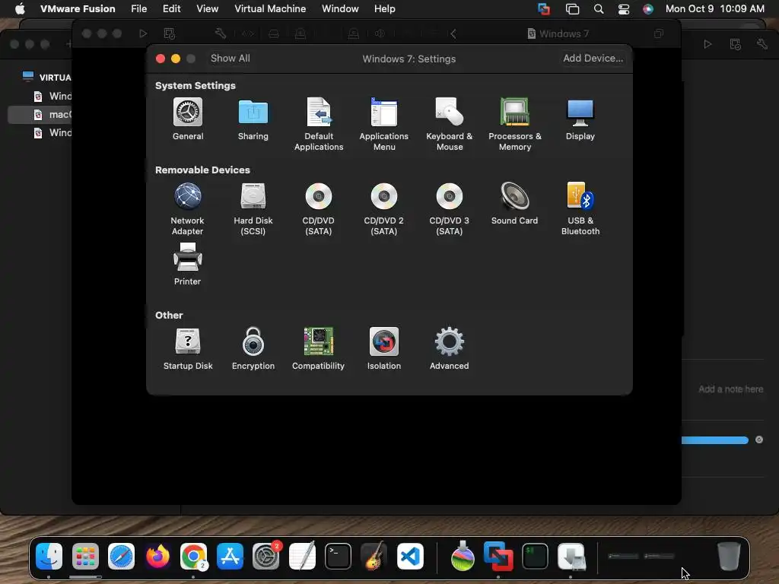The width and height of the screenshot is (779, 584).
Task: Open Sound Card settings
Action: point(515,204)
